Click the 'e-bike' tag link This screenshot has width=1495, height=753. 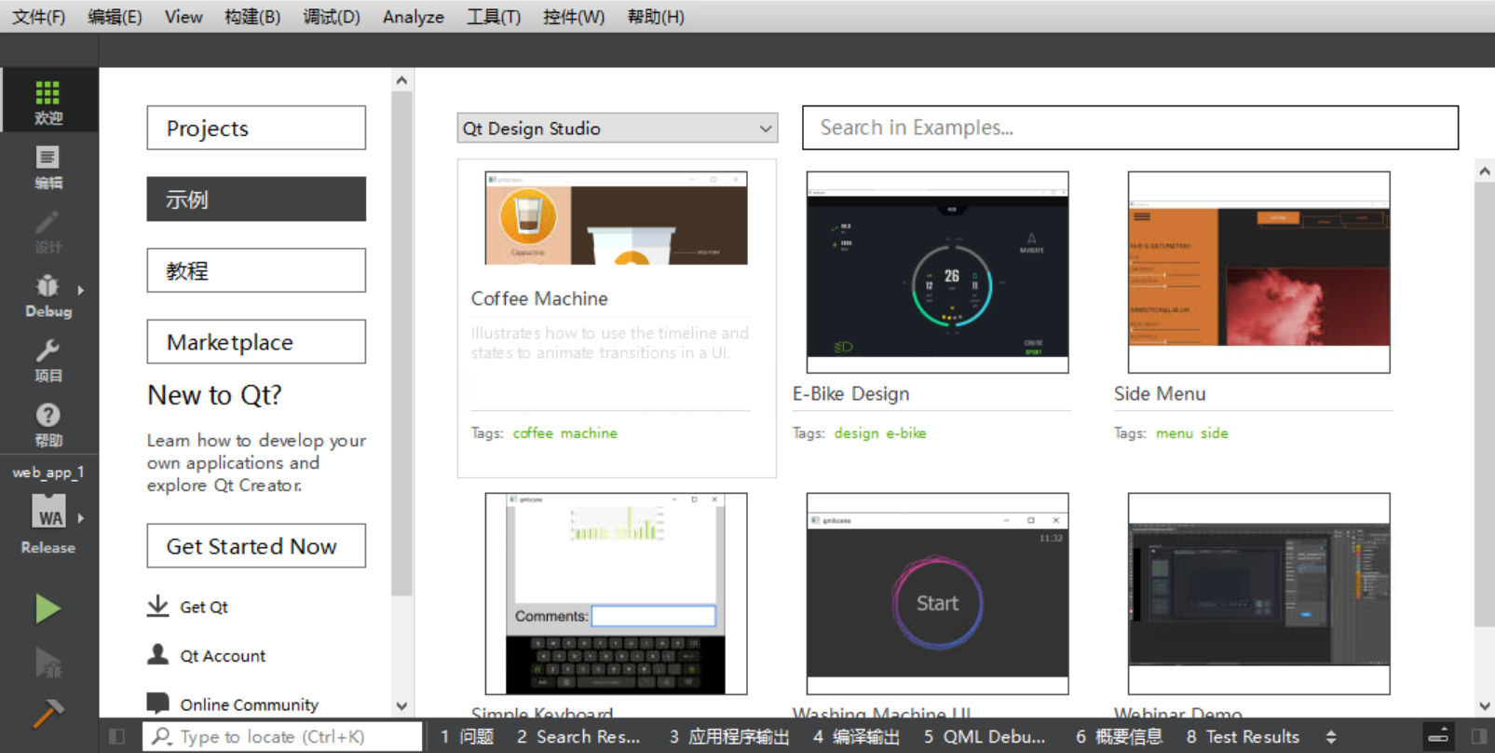(906, 432)
